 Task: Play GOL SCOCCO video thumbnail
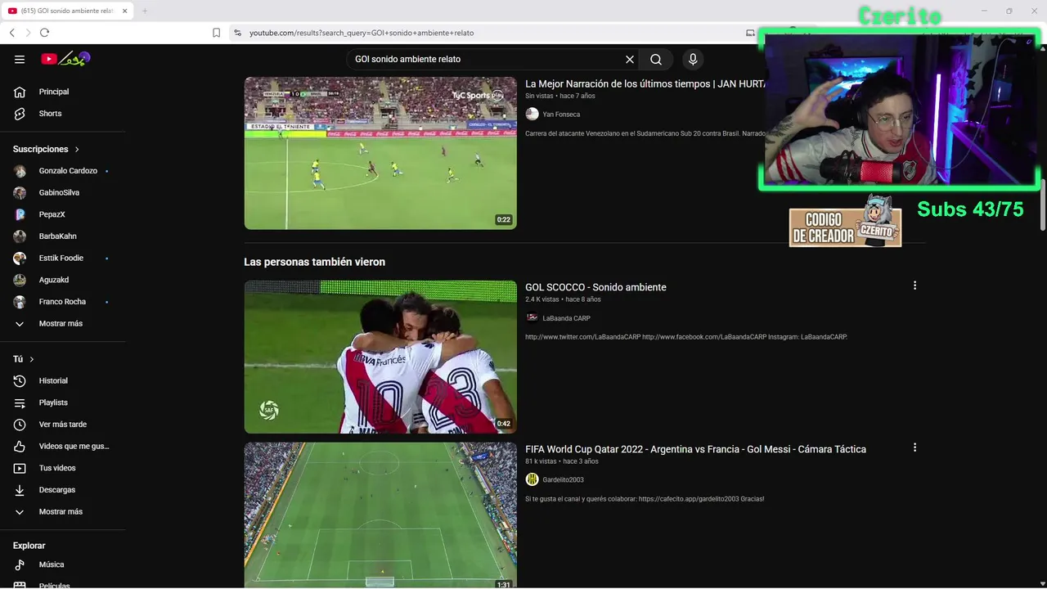tap(380, 357)
